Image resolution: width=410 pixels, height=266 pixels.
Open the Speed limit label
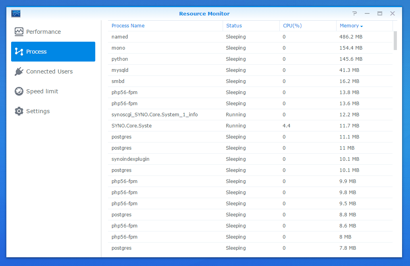(42, 91)
